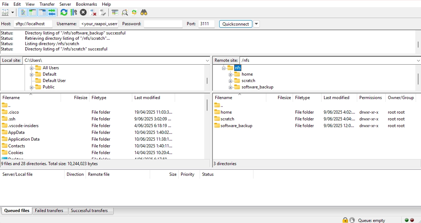The image size is (421, 223).
Task: Toggle processing of transfer queue
Action: coord(73,12)
